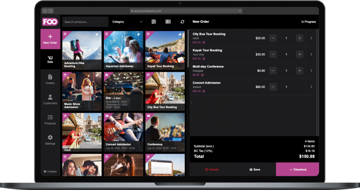
Task: Click the order list scrollbar
Action: pyautogui.click(x=317, y=83)
